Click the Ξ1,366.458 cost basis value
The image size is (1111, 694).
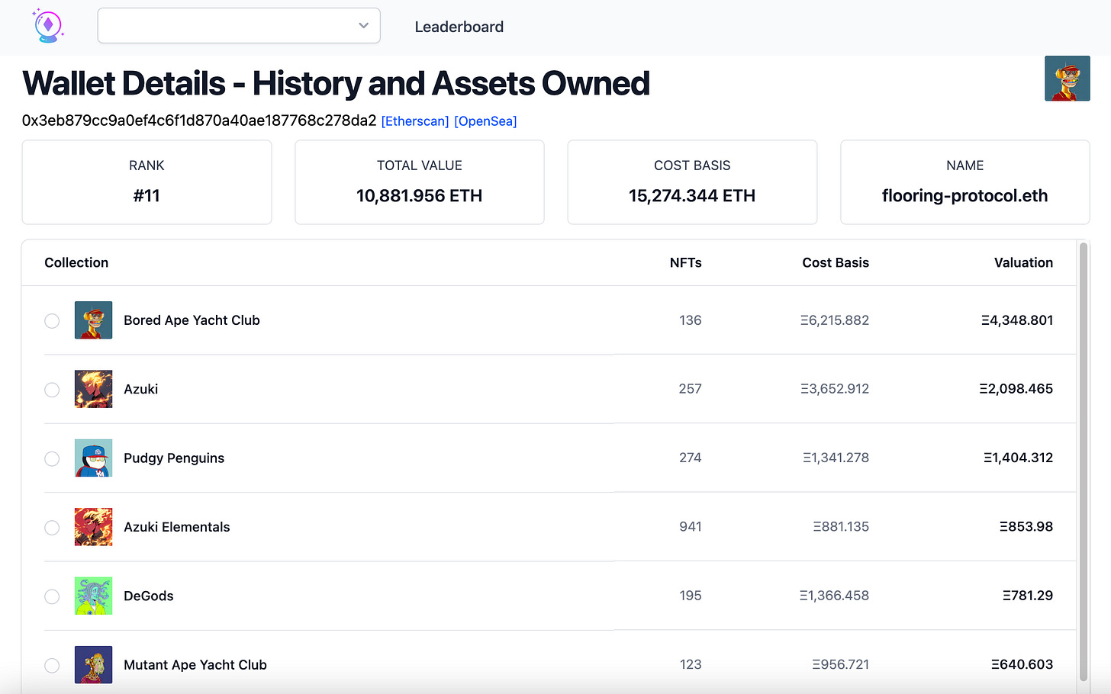[834, 596]
